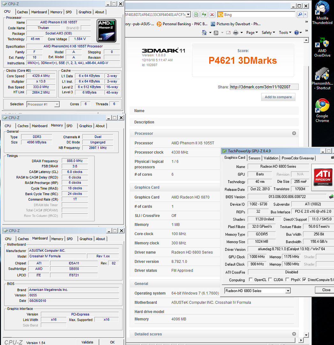Click the Print icon in the command bar
The image size is (334, 345).
pos(235,33)
